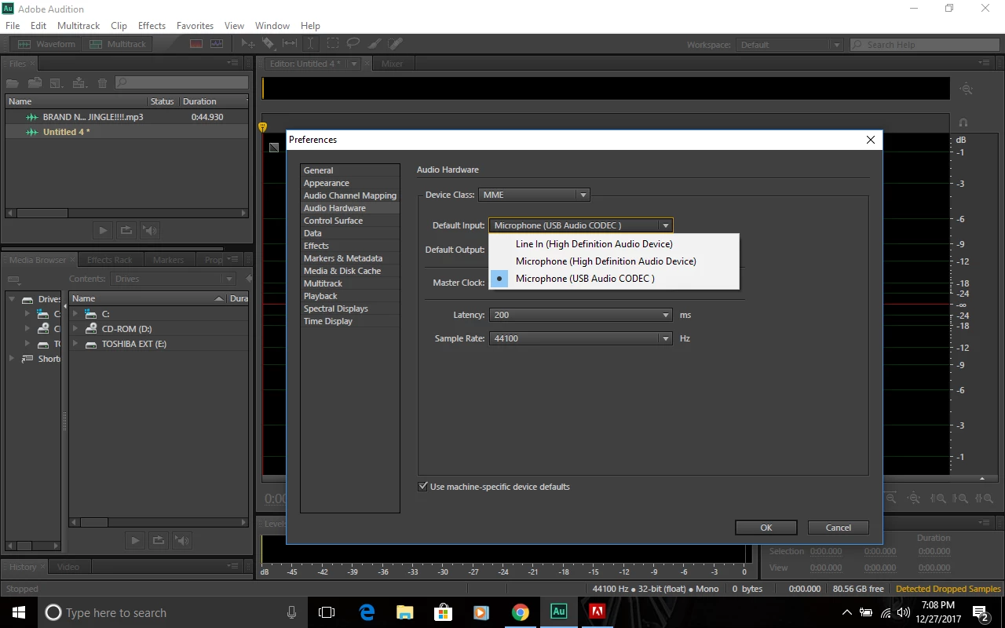Toggle loop in Media Browser panel
Viewport: 1005px width, 628px height.
(x=159, y=540)
